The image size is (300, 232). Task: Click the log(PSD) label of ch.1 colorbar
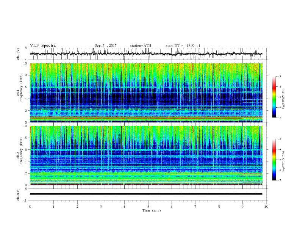tap(283, 99)
